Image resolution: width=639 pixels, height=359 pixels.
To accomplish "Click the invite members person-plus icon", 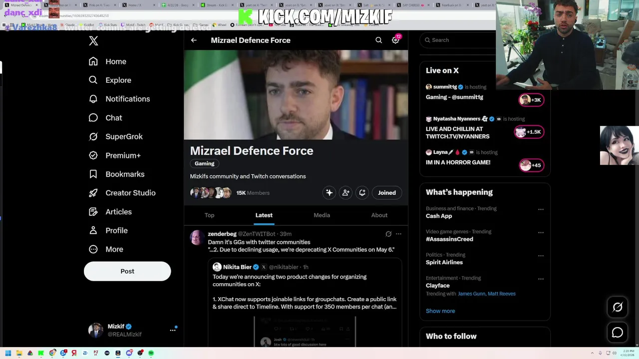I will (345, 192).
